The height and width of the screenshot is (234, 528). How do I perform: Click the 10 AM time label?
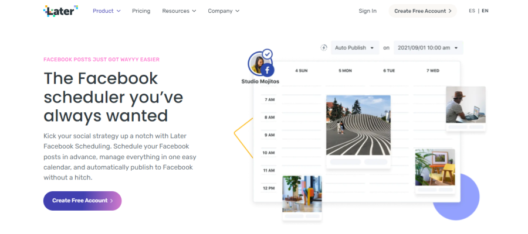pos(269,153)
